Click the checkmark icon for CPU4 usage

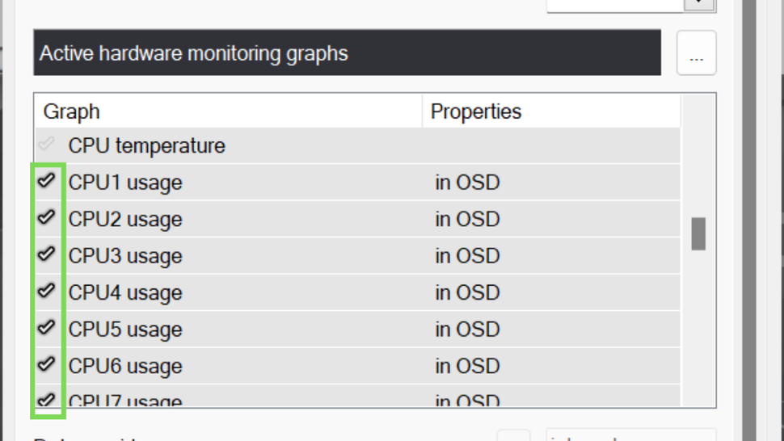coord(47,291)
